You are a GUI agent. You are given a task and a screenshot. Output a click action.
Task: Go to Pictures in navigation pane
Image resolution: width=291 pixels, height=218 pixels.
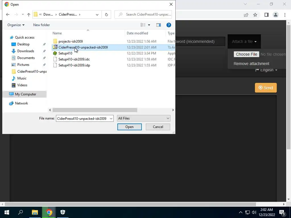(23, 65)
